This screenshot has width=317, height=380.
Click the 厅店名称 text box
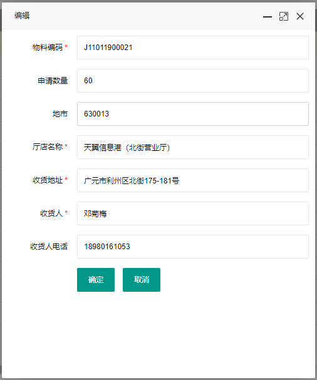pos(193,147)
